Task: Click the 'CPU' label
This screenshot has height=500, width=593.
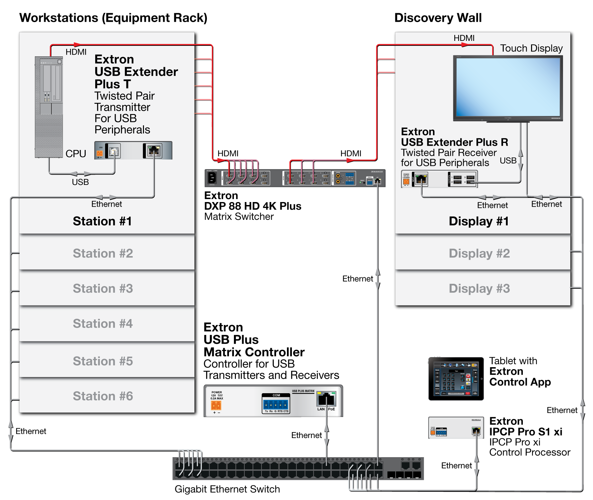Action: tap(76, 154)
